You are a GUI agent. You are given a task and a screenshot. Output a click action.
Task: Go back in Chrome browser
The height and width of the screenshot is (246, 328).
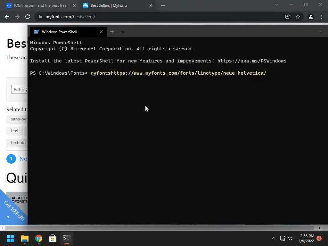click(x=7, y=17)
